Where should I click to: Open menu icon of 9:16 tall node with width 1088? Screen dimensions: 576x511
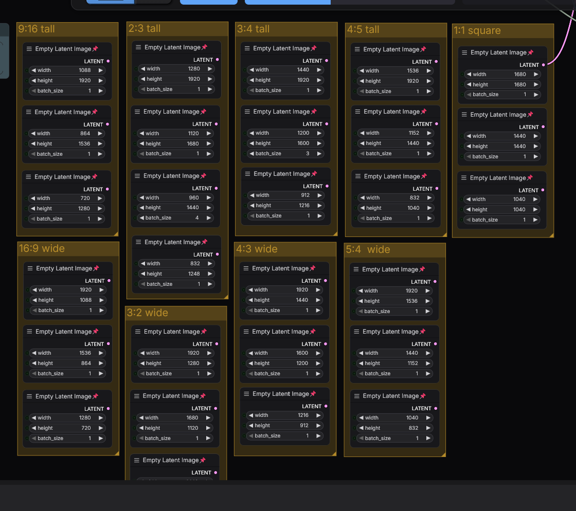(29, 49)
